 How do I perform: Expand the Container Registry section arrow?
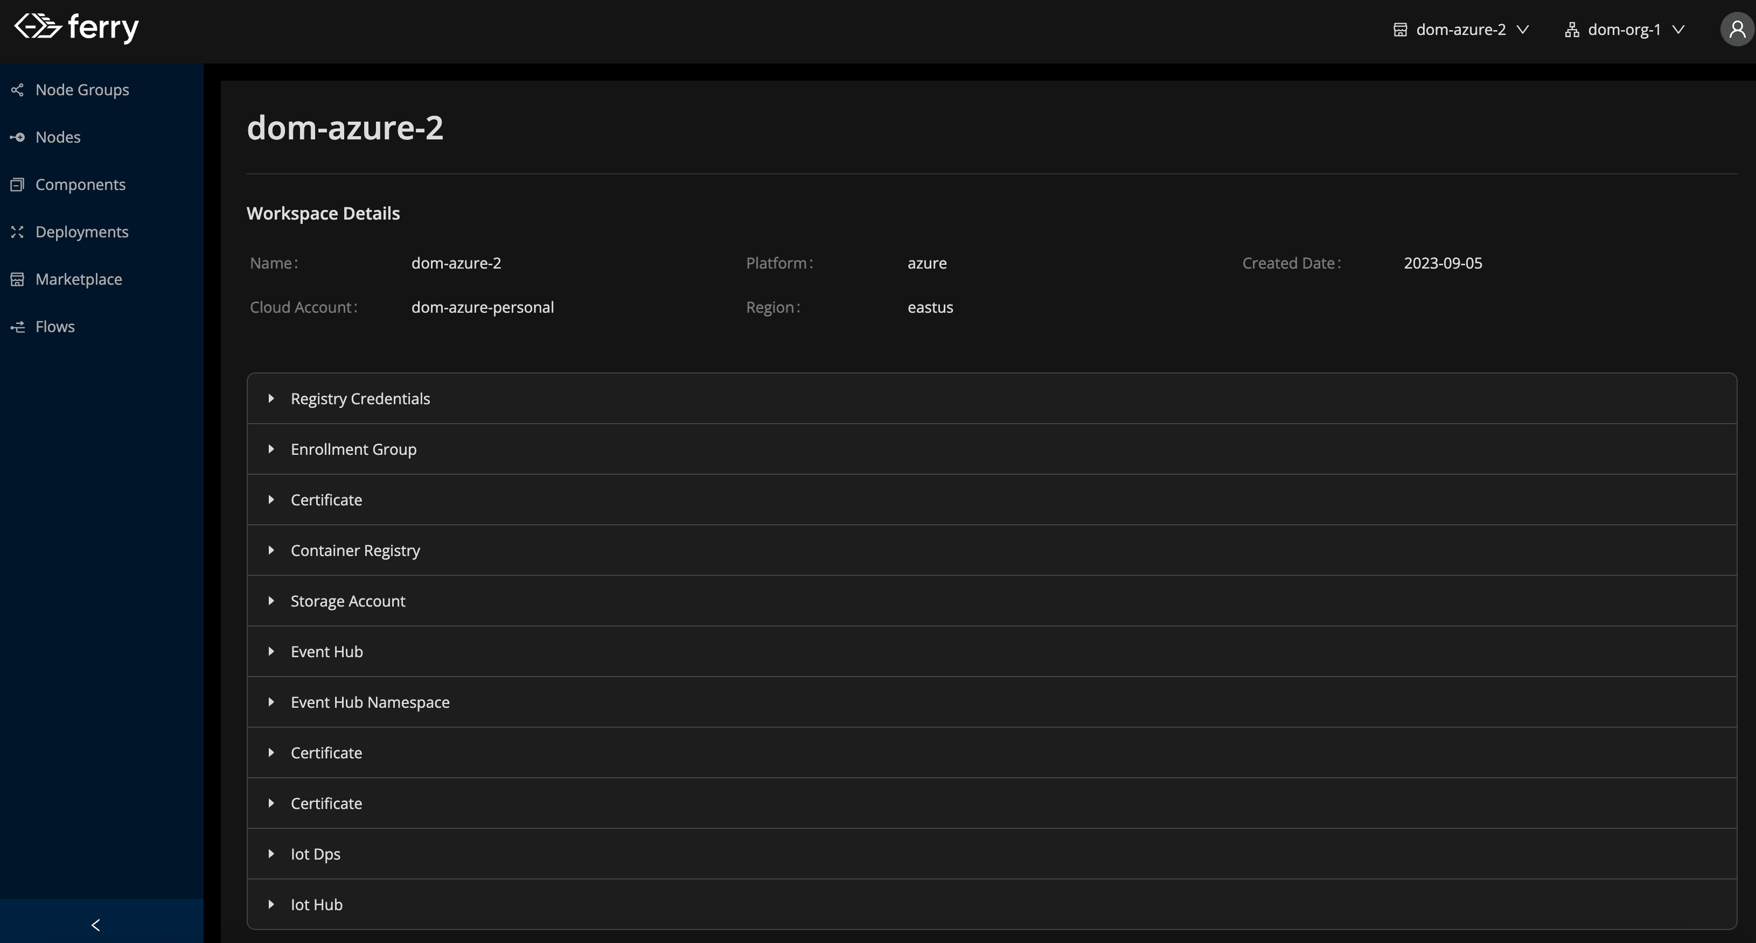(271, 550)
